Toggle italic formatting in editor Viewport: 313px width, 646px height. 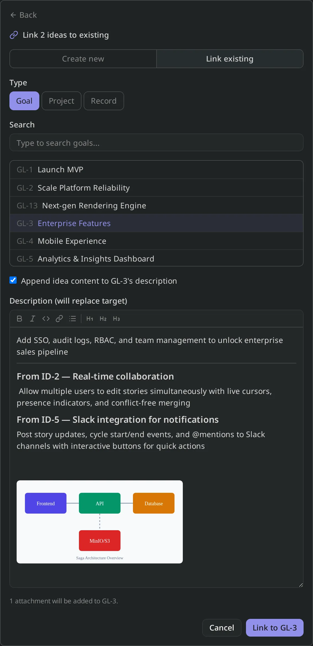[33, 319]
